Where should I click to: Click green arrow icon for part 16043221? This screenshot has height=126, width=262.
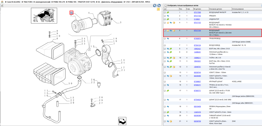[x=171, y=61]
